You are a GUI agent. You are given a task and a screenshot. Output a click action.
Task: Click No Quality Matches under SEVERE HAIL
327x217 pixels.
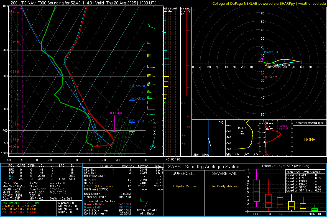[224, 186]
